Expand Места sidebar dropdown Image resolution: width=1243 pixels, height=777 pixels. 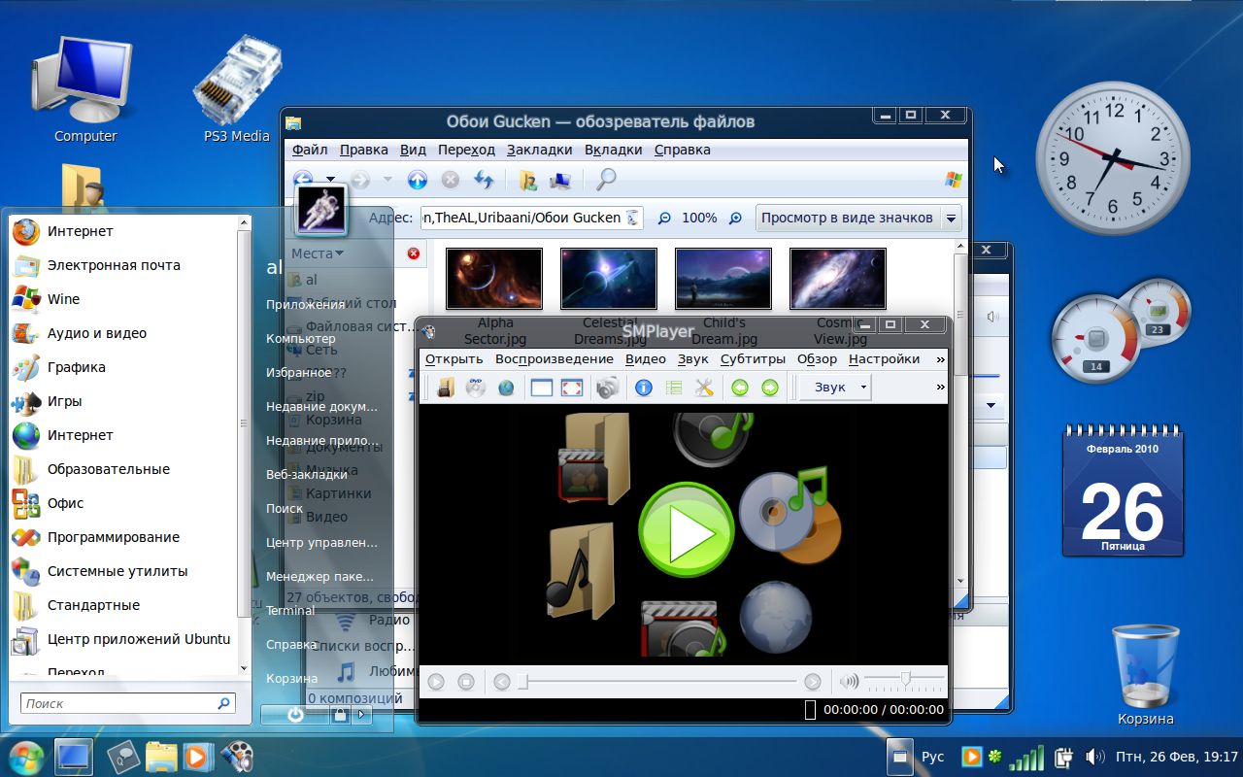pos(318,253)
